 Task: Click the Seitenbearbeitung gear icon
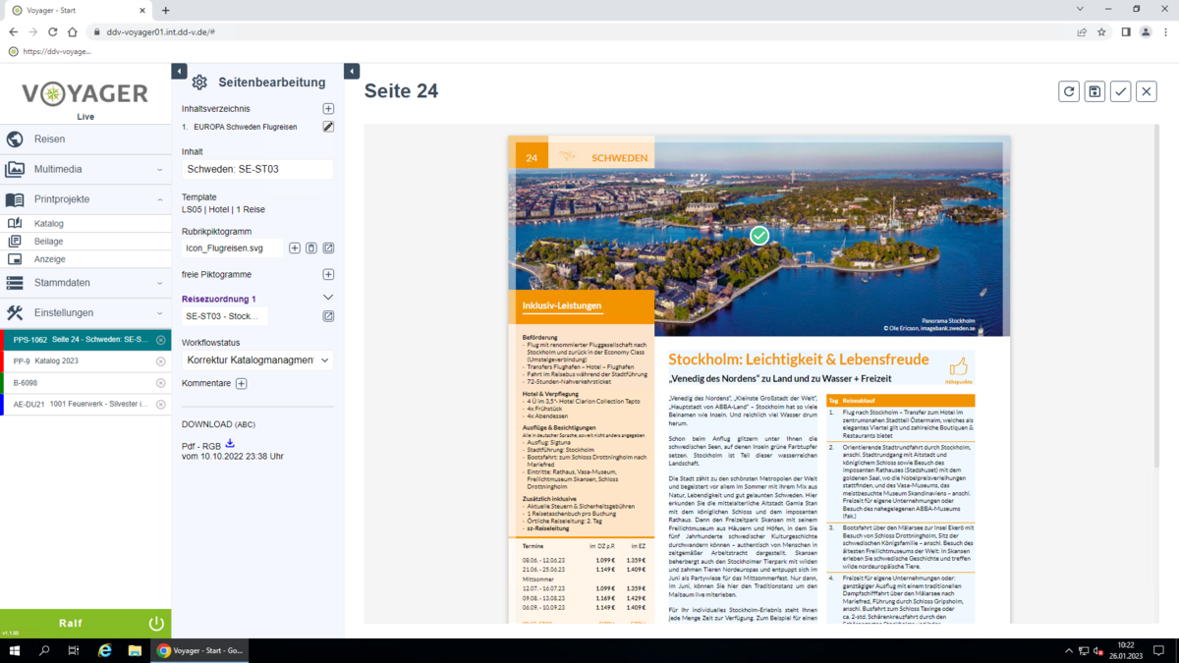click(x=199, y=83)
